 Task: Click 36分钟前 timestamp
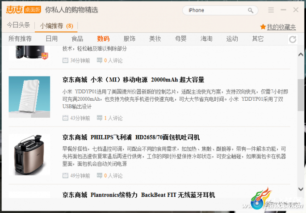point(80,60)
